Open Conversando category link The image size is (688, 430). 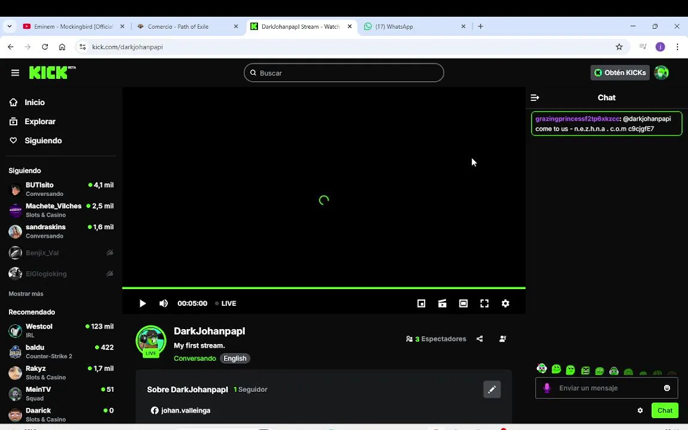(195, 358)
